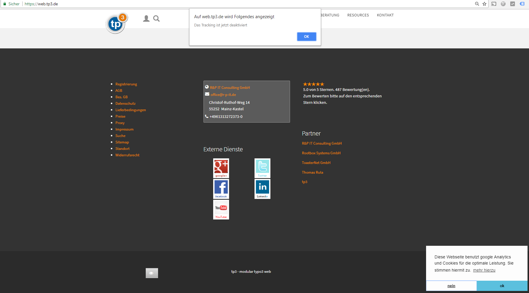The width and height of the screenshot is (529, 293).
Task: Click the five-star rating stars
Action: tap(313, 84)
